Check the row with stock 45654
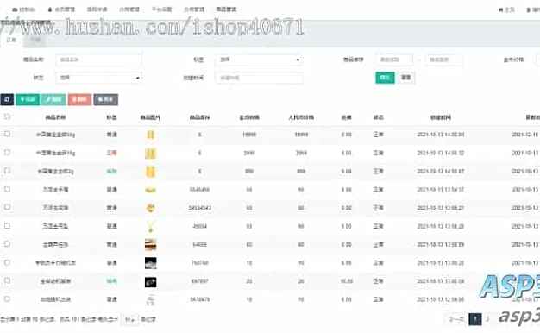Screen dimensions: 540x333 click(x=7, y=225)
